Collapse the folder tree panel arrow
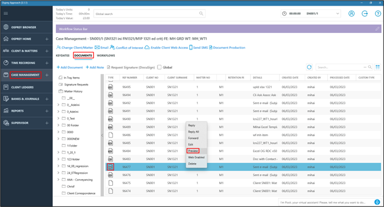 (x=102, y=135)
